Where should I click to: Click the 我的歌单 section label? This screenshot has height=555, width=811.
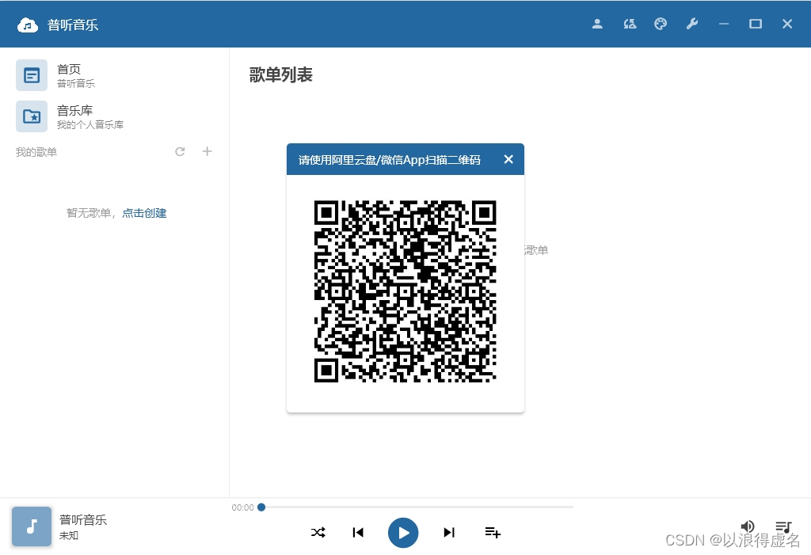[36, 152]
